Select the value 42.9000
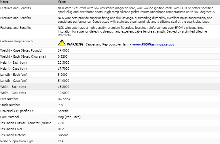 tap(64, 93)
